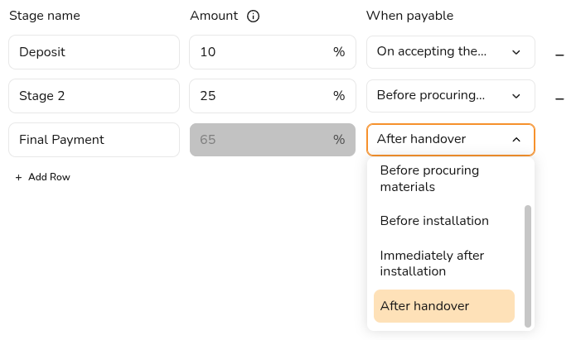Click the Deposit amount field showing 10
The image size is (576, 340).
click(x=259, y=52)
